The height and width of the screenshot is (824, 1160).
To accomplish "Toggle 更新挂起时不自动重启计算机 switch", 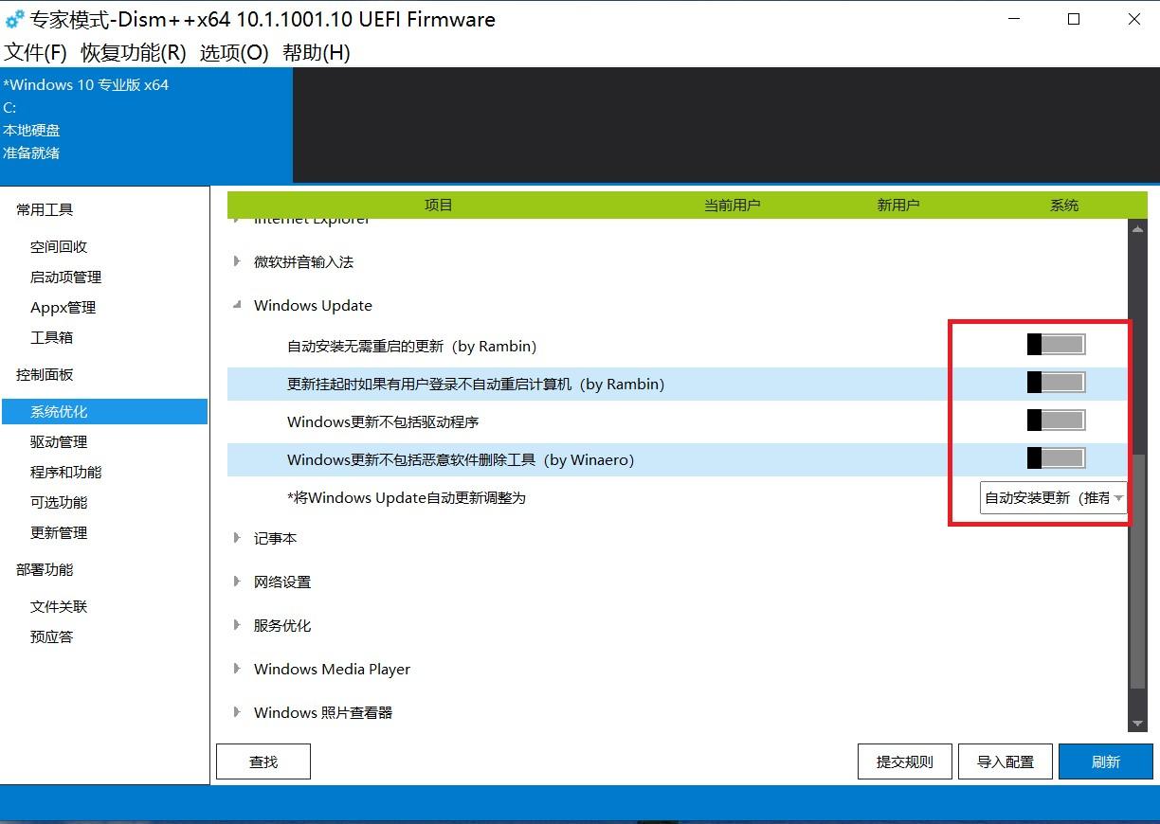I will 1056,382.
